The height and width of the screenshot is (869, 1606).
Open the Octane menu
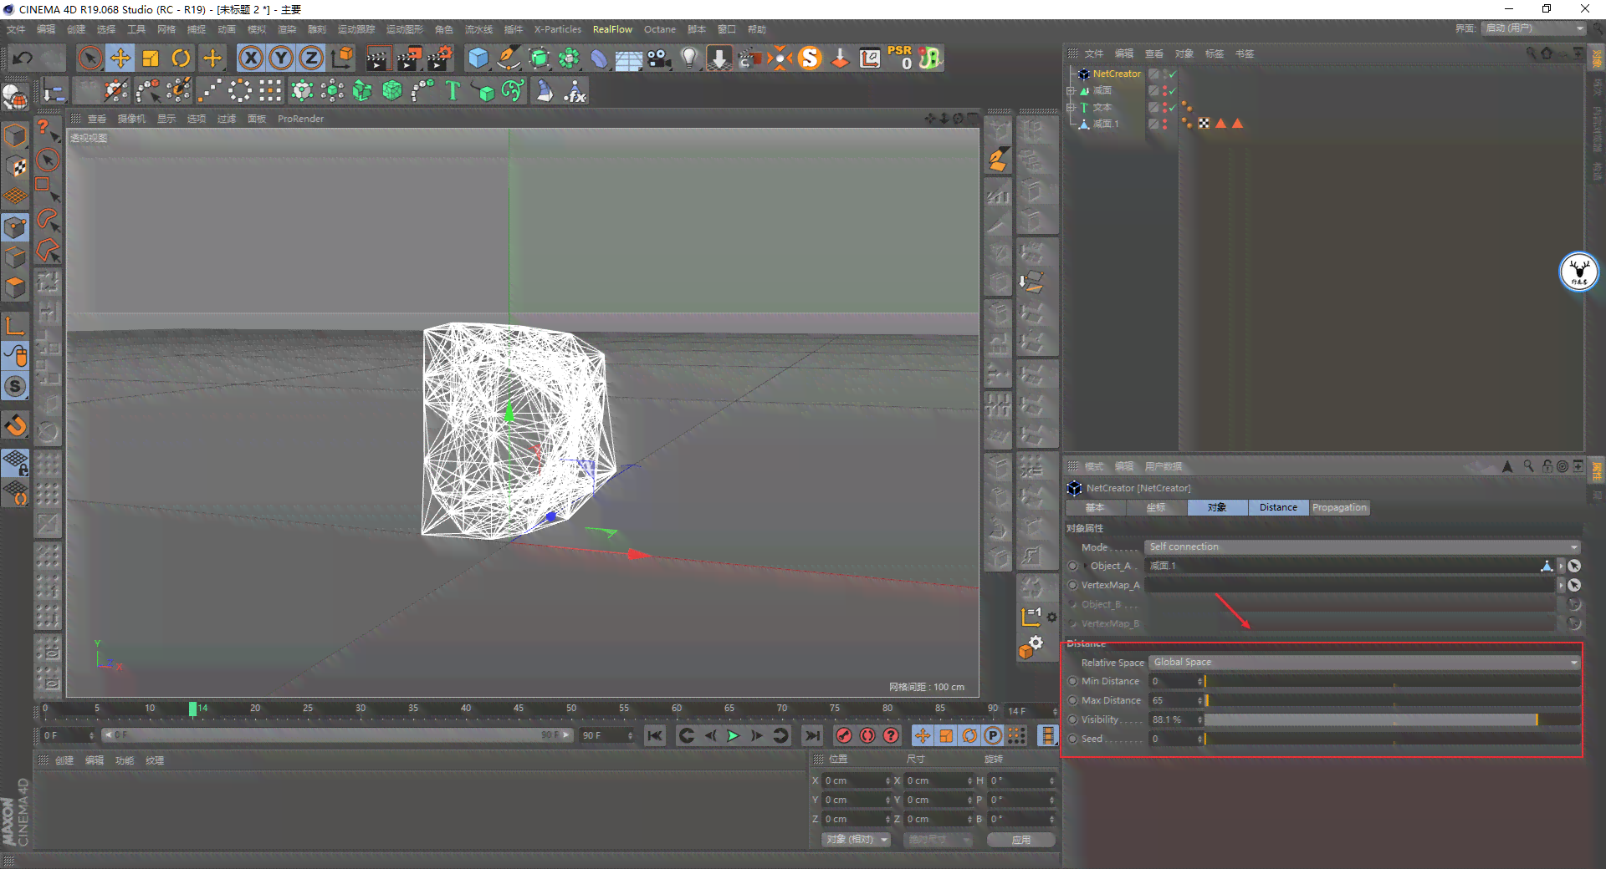pos(660,29)
